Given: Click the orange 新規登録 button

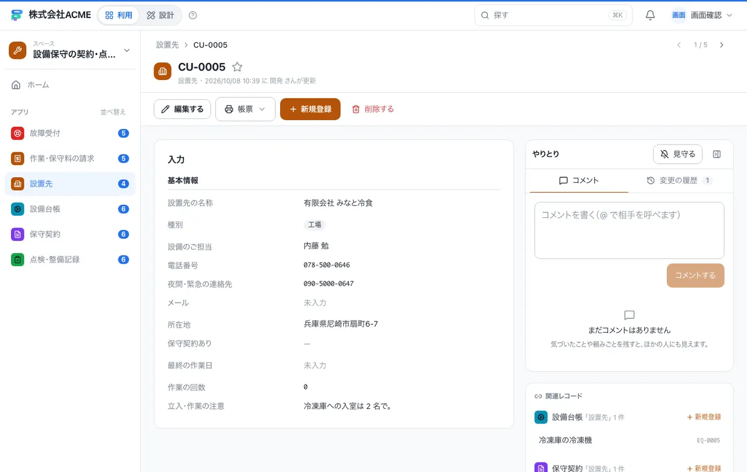Looking at the screenshot, I should [310, 109].
